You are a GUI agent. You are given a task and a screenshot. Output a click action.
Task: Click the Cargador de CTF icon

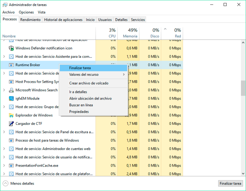(11, 124)
